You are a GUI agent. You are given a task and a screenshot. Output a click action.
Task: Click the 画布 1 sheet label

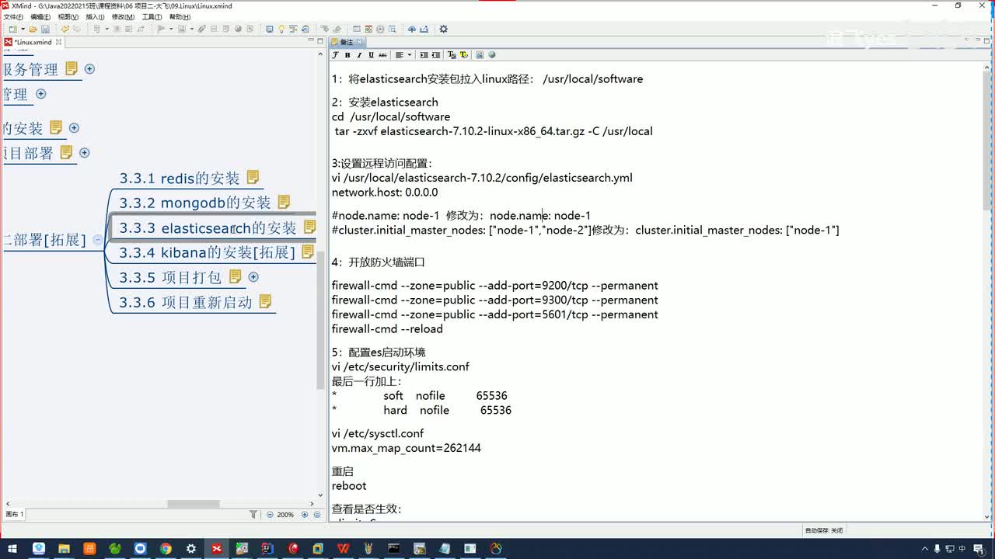pos(15,514)
